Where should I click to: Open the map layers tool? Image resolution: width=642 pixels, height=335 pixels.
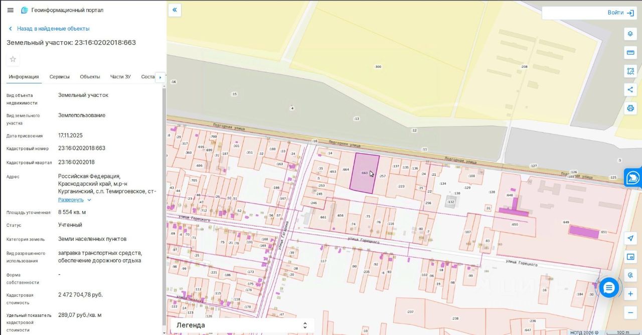coord(630,34)
